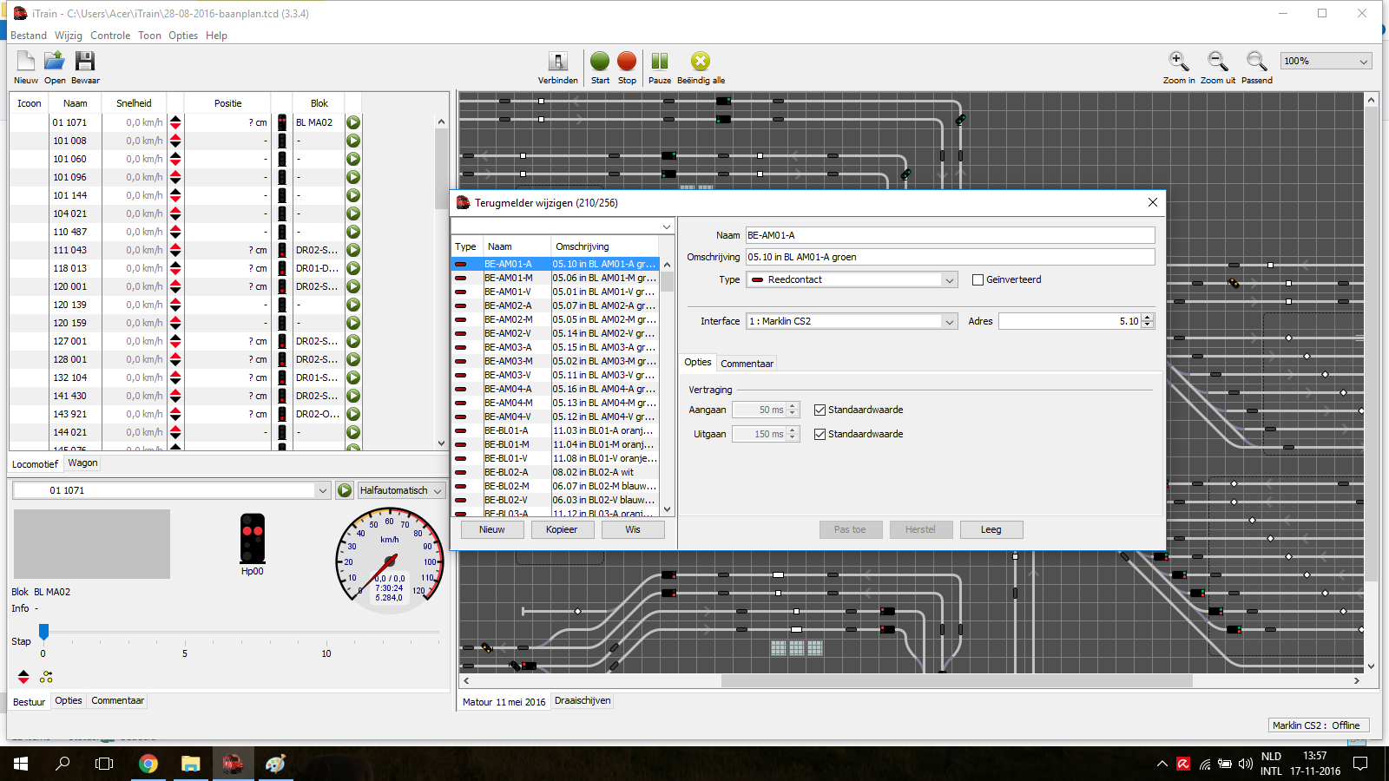Screen dimensions: 1389x781
Task: Switch to the Draaischijven tab
Action: pos(583,701)
